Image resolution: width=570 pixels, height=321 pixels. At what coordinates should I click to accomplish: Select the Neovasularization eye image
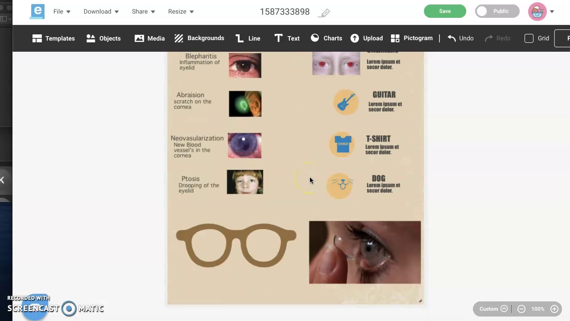pos(244,145)
